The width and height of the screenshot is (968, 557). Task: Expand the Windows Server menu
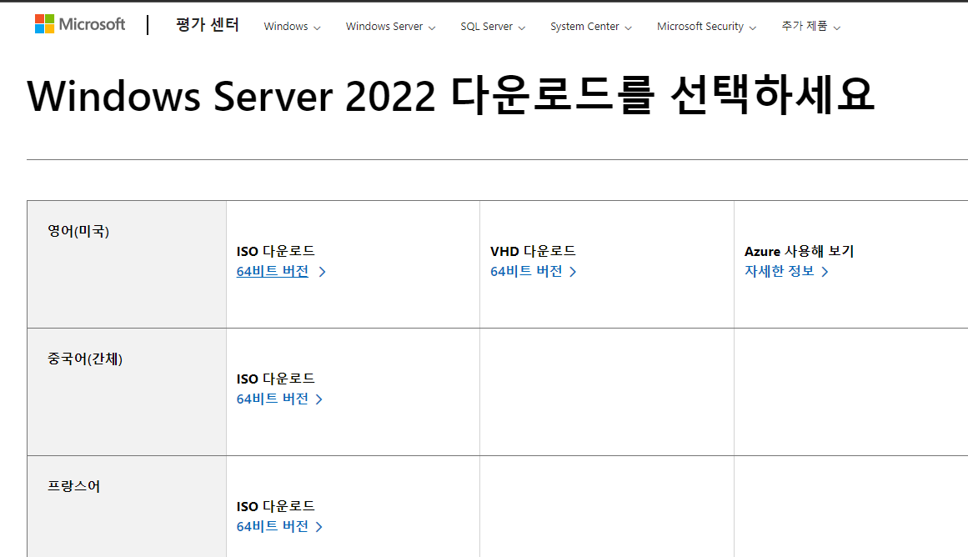click(390, 27)
